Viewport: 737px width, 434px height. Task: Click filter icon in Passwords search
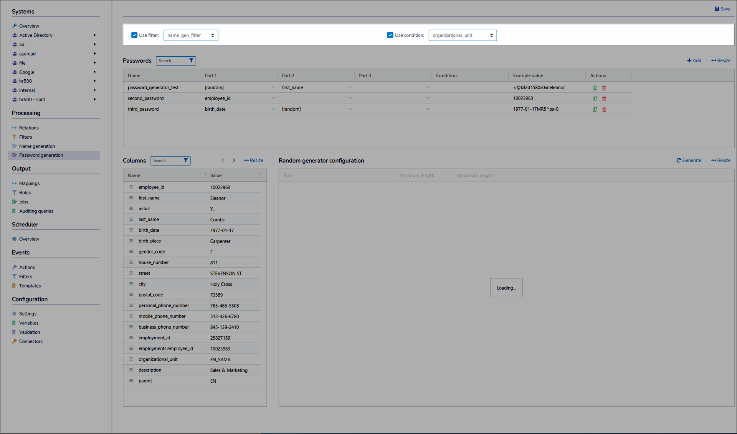[x=191, y=61]
